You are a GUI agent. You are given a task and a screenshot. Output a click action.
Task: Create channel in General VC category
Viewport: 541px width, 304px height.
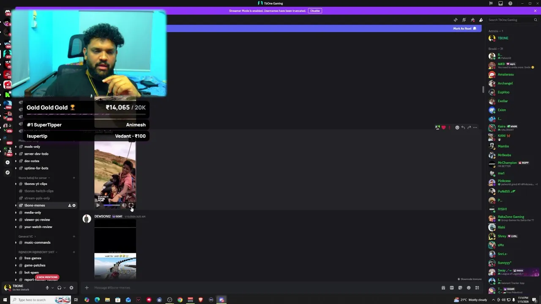tap(74, 236)
